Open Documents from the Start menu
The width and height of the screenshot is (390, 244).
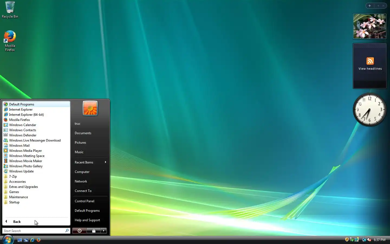click(x=90, y=133)
